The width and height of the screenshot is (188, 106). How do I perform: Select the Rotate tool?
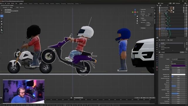pyautogui.click(x=2, y=19)
